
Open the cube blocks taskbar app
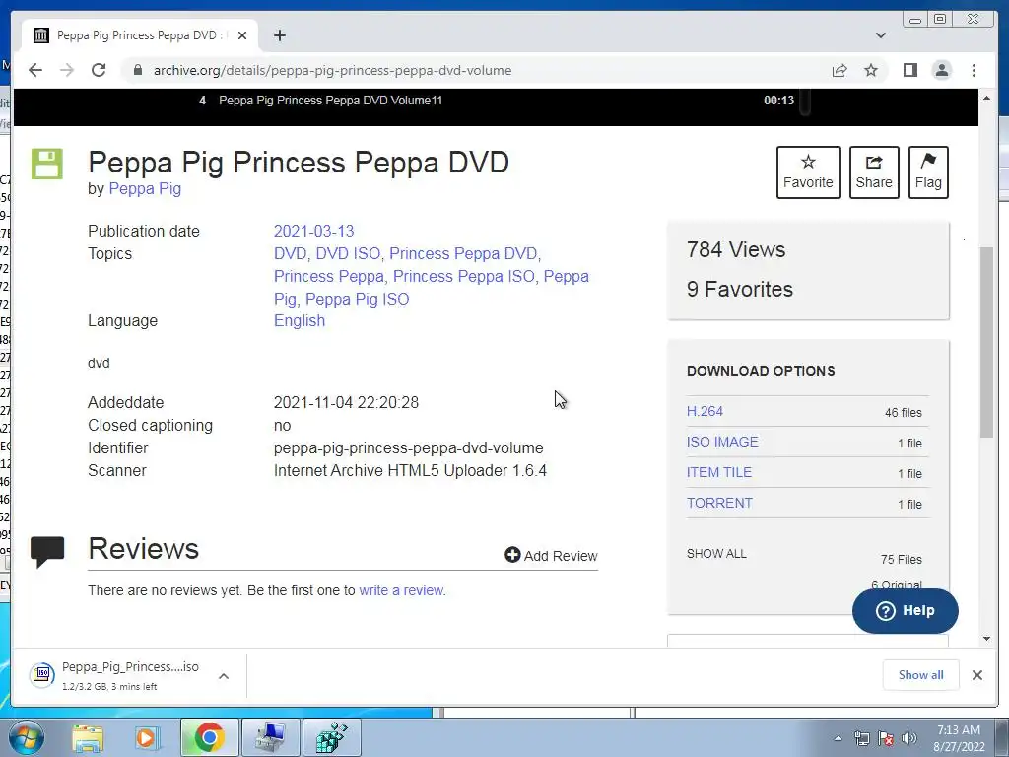coord(331,737)
